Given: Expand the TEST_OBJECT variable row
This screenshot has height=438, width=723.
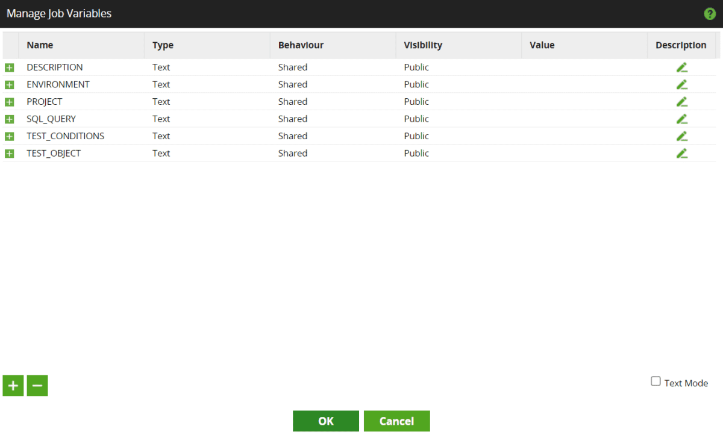Looking at the screenshot, I should pos(10,153).
